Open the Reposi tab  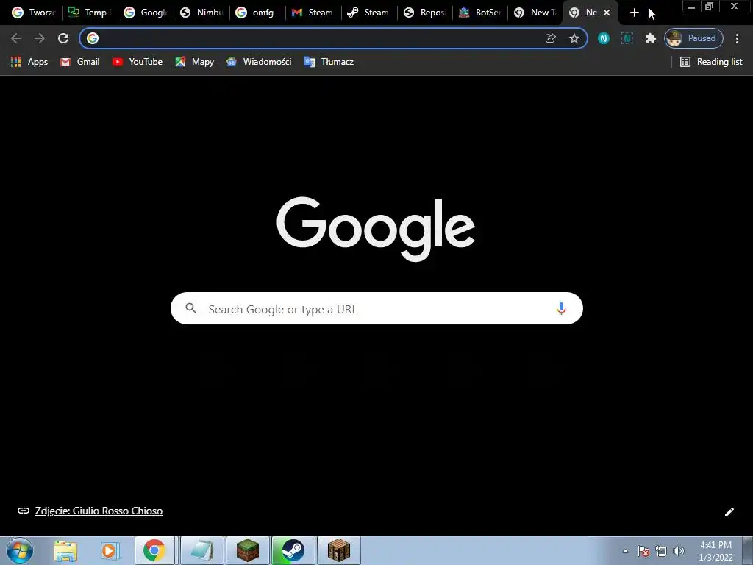pos(424,13)
